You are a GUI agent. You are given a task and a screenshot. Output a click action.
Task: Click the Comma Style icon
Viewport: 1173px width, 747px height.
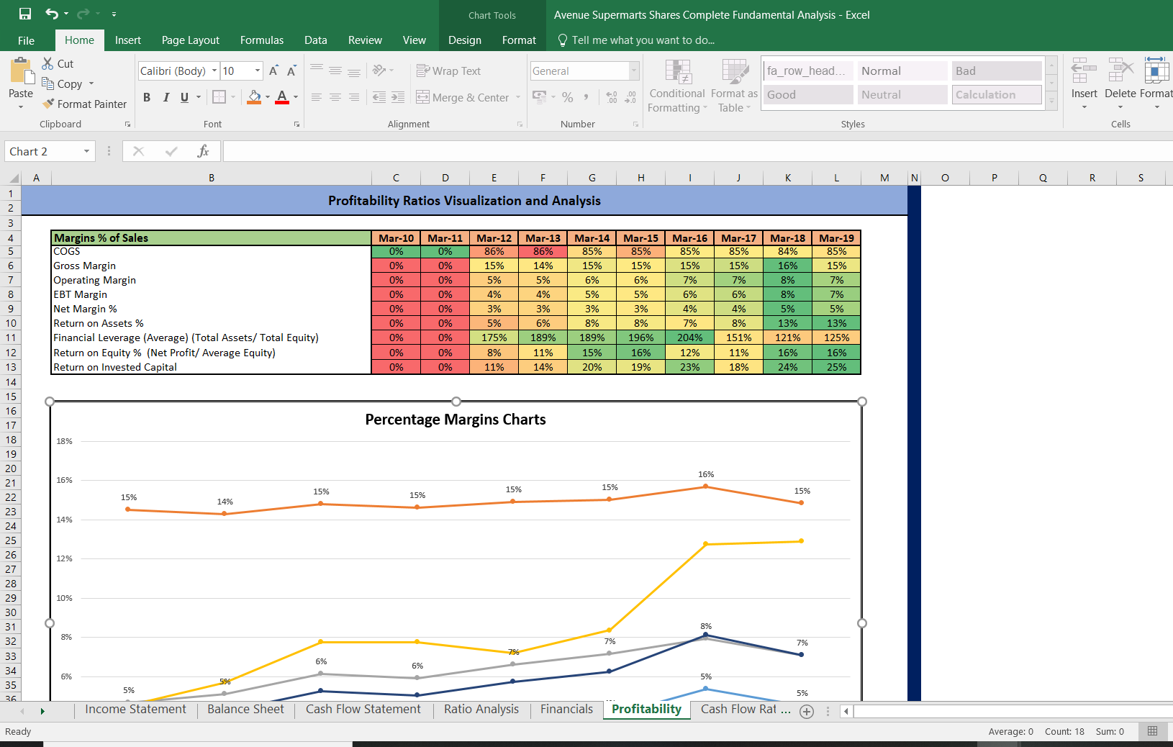[586, 96]
